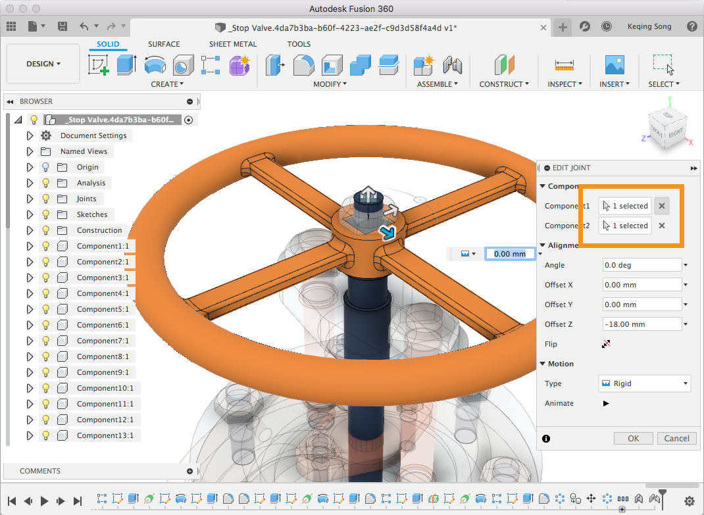Switch to the SURFACE tab

pos(164,44)
